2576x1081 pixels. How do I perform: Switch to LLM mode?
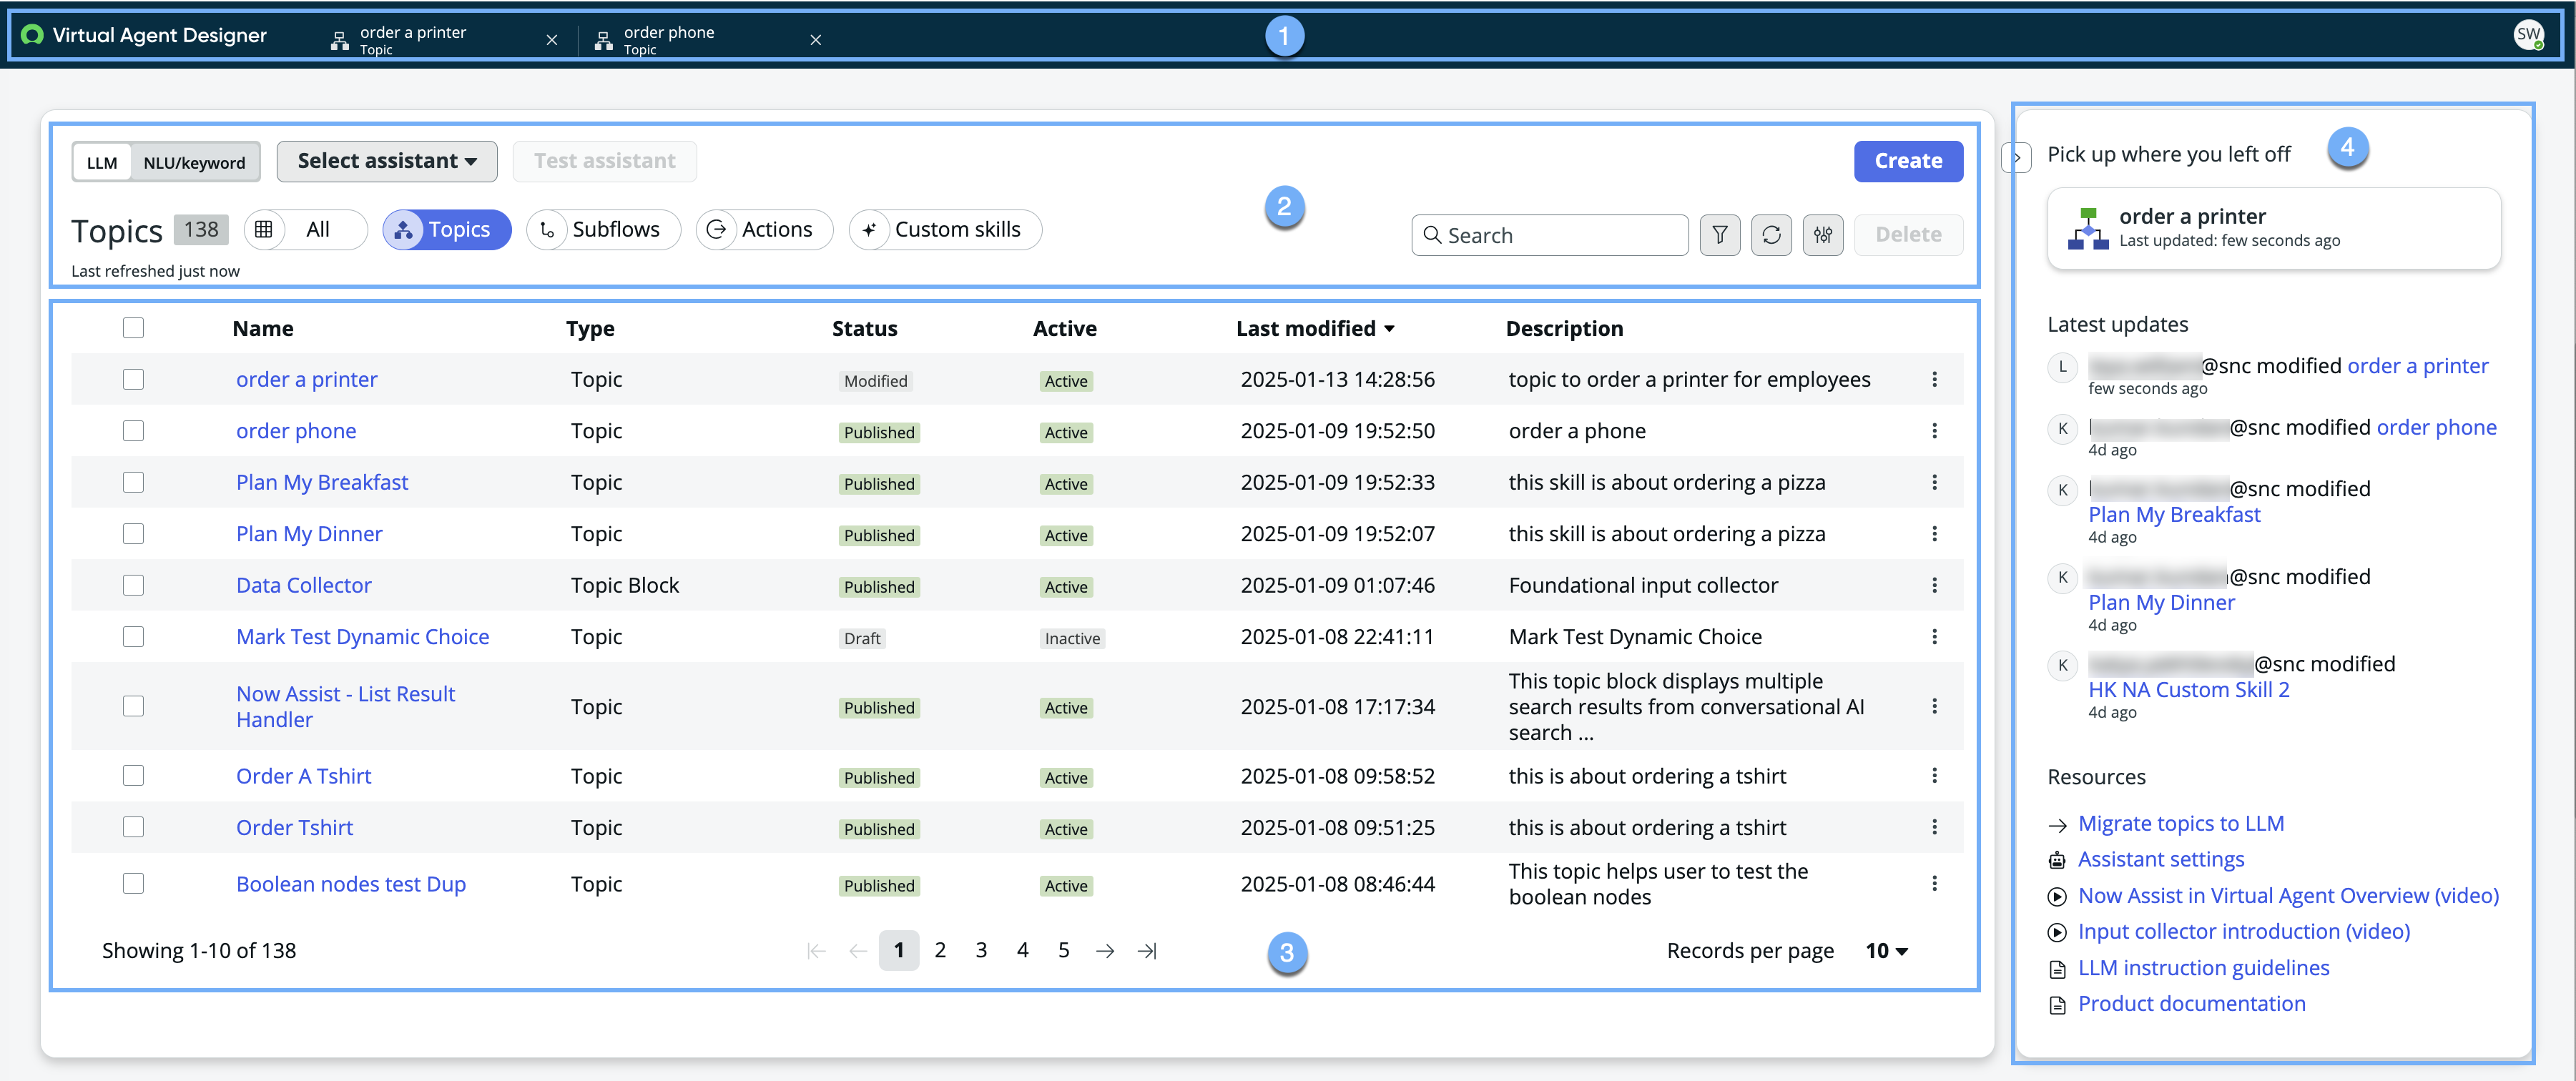click(x=102, y=162)
